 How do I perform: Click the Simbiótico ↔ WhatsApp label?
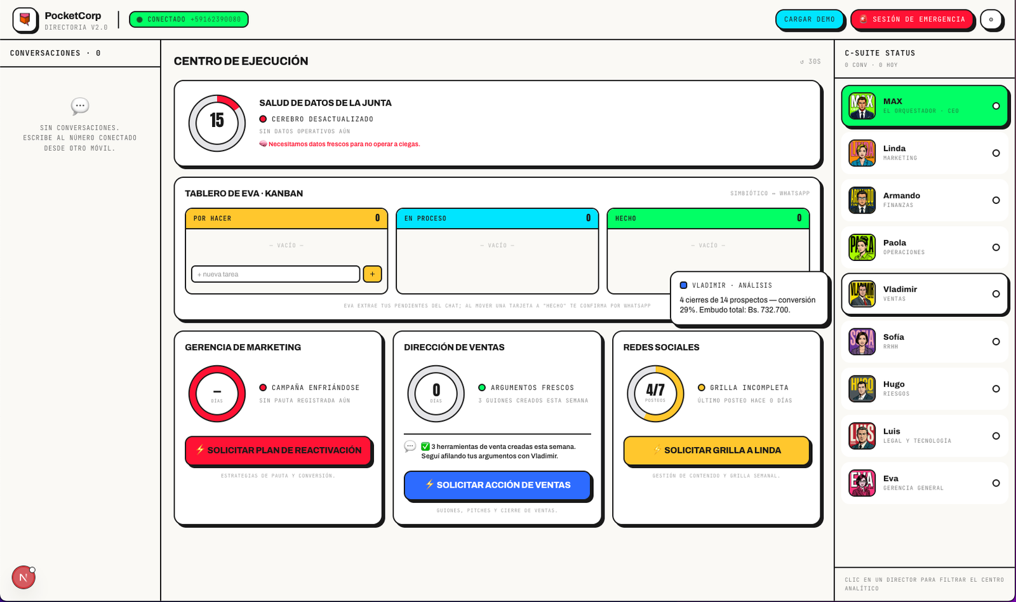point(770,193)
